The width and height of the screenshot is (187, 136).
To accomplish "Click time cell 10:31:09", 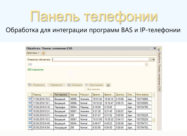I will click(98, 119).
